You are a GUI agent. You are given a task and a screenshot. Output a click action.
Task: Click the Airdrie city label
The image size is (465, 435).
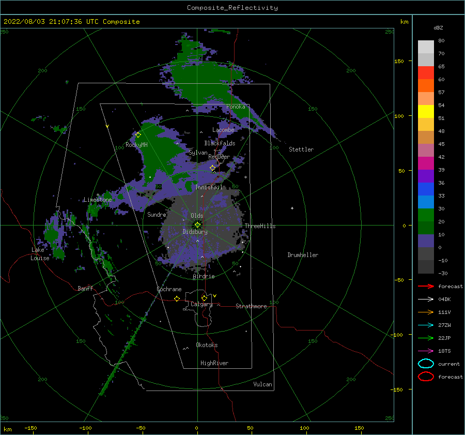[204, 276]
